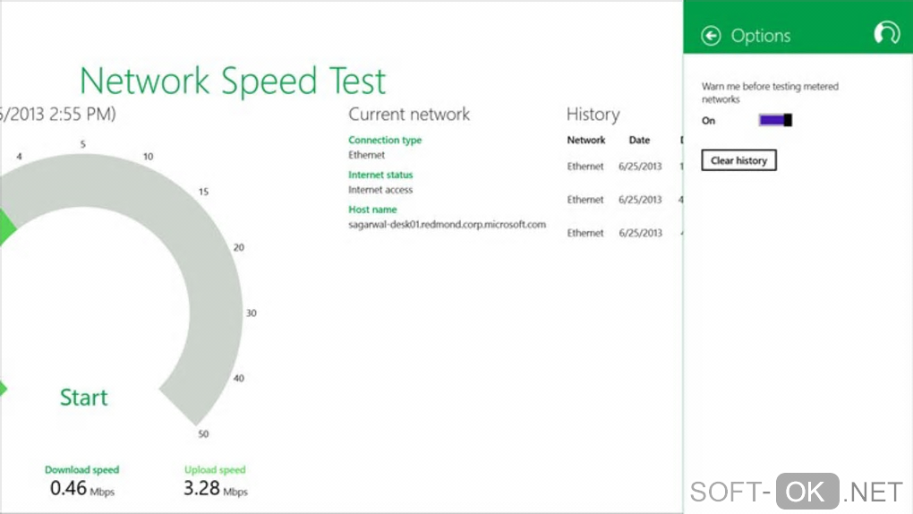This screenshot has height=514, width=913.
Task: Click the Network Speed Test title
Action: 233,81
